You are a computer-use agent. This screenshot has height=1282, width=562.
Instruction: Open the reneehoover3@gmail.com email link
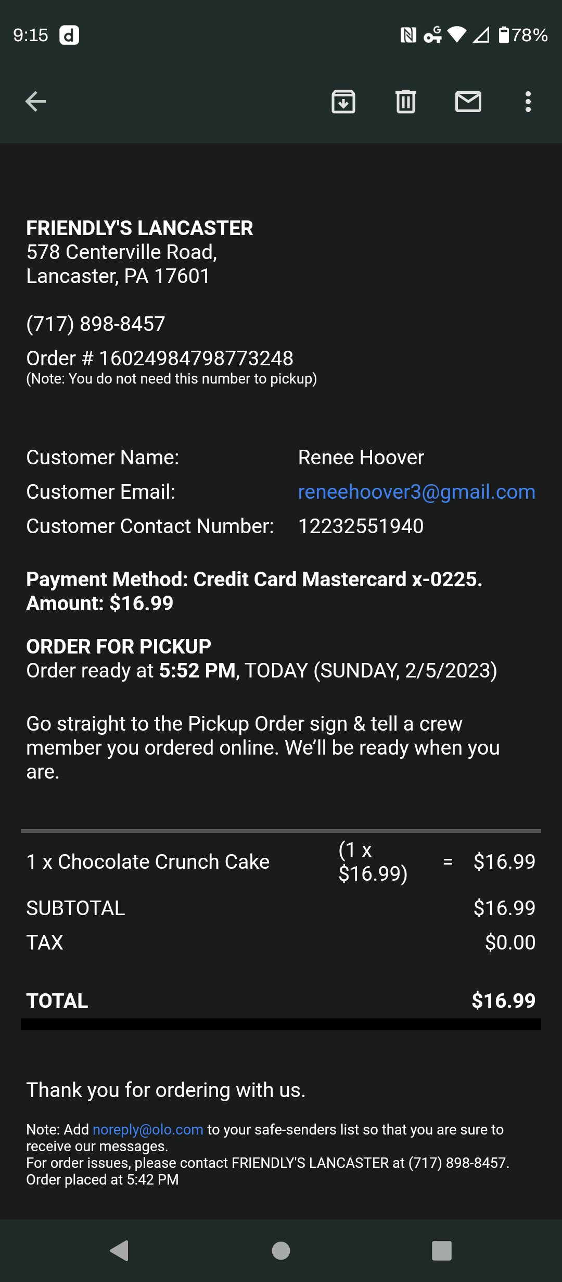coord(416,492)
